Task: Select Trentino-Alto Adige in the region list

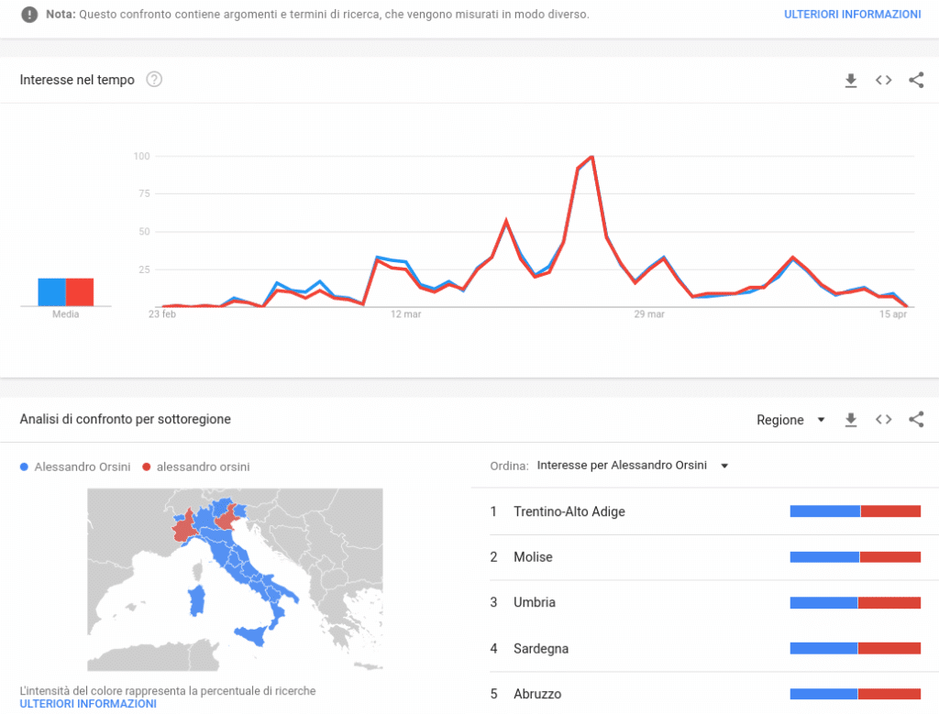Action: pos(569,511)
